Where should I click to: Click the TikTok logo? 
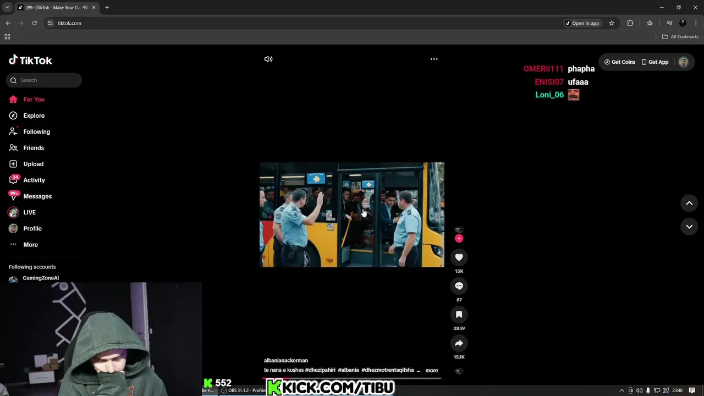(x=30, y=60)
